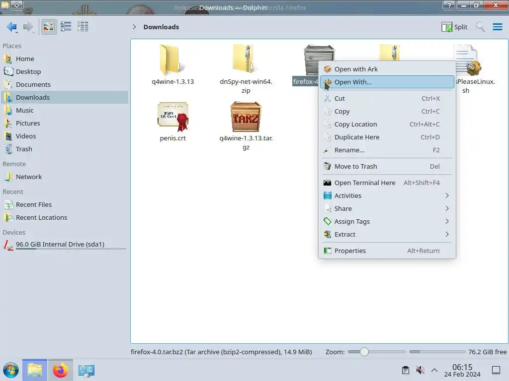Click Dolphin file manager taskbar icon
The height and width of the screenshot is (381, 509).
coord(35,370)
